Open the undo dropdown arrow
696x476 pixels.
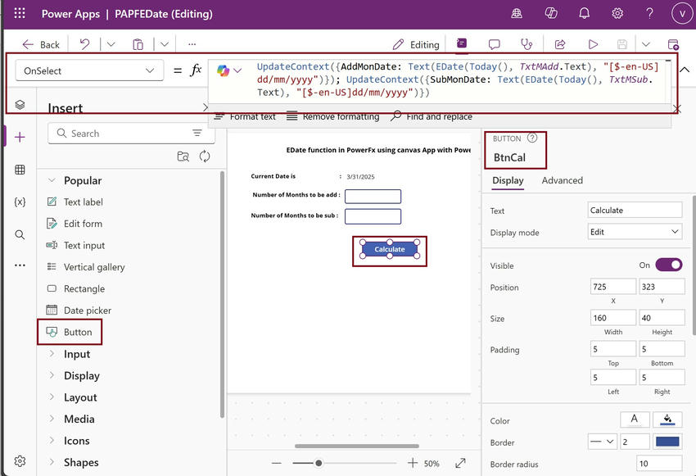pyautogui.click(x=111, y=44)
